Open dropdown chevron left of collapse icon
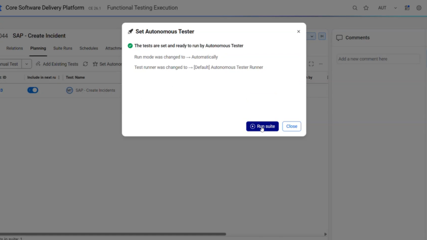 coord(312,36)
